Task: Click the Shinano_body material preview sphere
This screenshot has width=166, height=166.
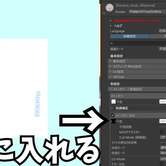Action: 110,8
